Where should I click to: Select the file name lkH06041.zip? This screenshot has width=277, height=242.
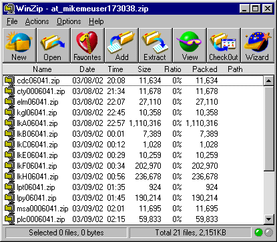pyautogui.click(x=37, y=177)
